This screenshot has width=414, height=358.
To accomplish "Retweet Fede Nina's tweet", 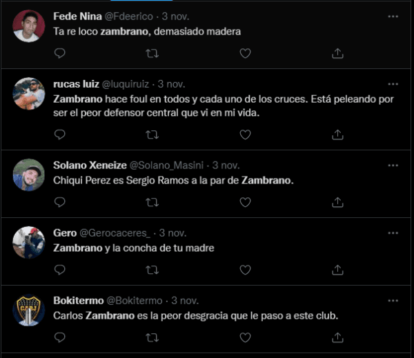I will click(152, 53).
